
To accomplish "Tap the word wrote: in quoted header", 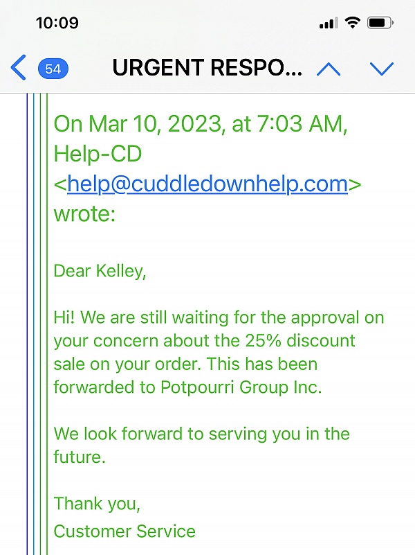I will pyautogui.click(x=84, y=214).
